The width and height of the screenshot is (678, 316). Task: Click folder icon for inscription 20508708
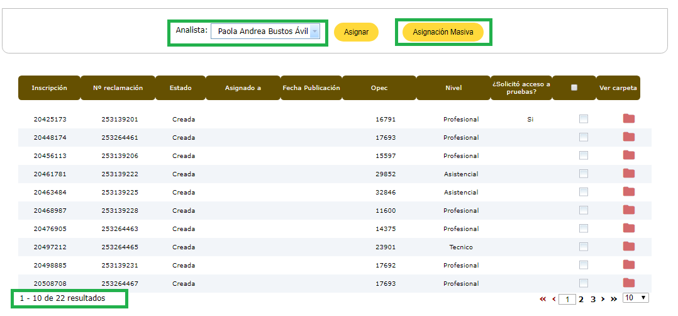pos(628,283)
